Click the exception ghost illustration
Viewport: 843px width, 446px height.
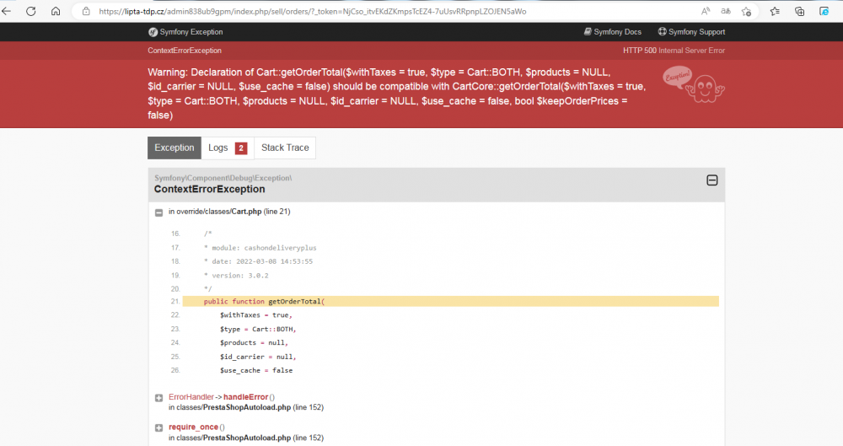click(694, 84)
